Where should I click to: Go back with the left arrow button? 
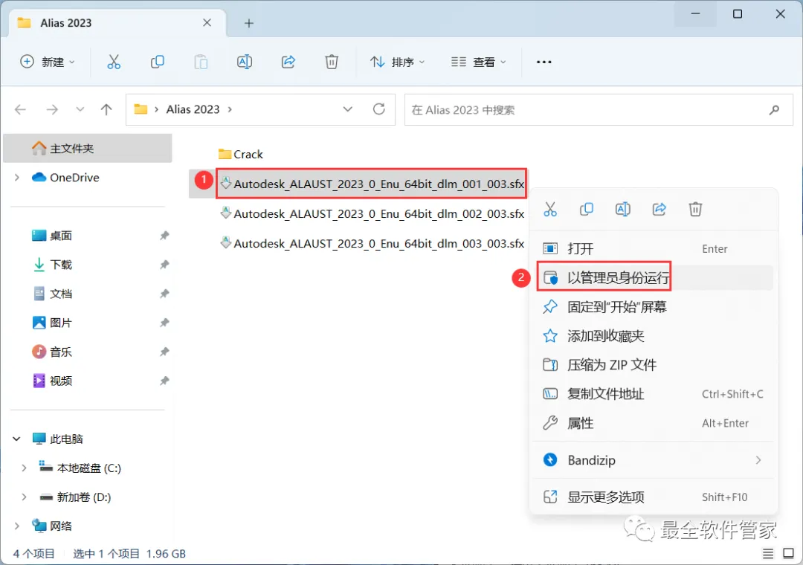pos(21,109)
